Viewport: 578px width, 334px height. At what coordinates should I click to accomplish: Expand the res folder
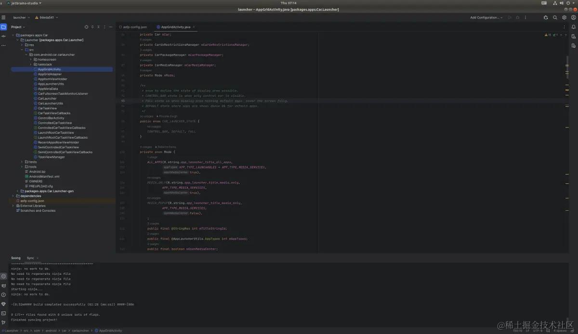coord(22,45)
